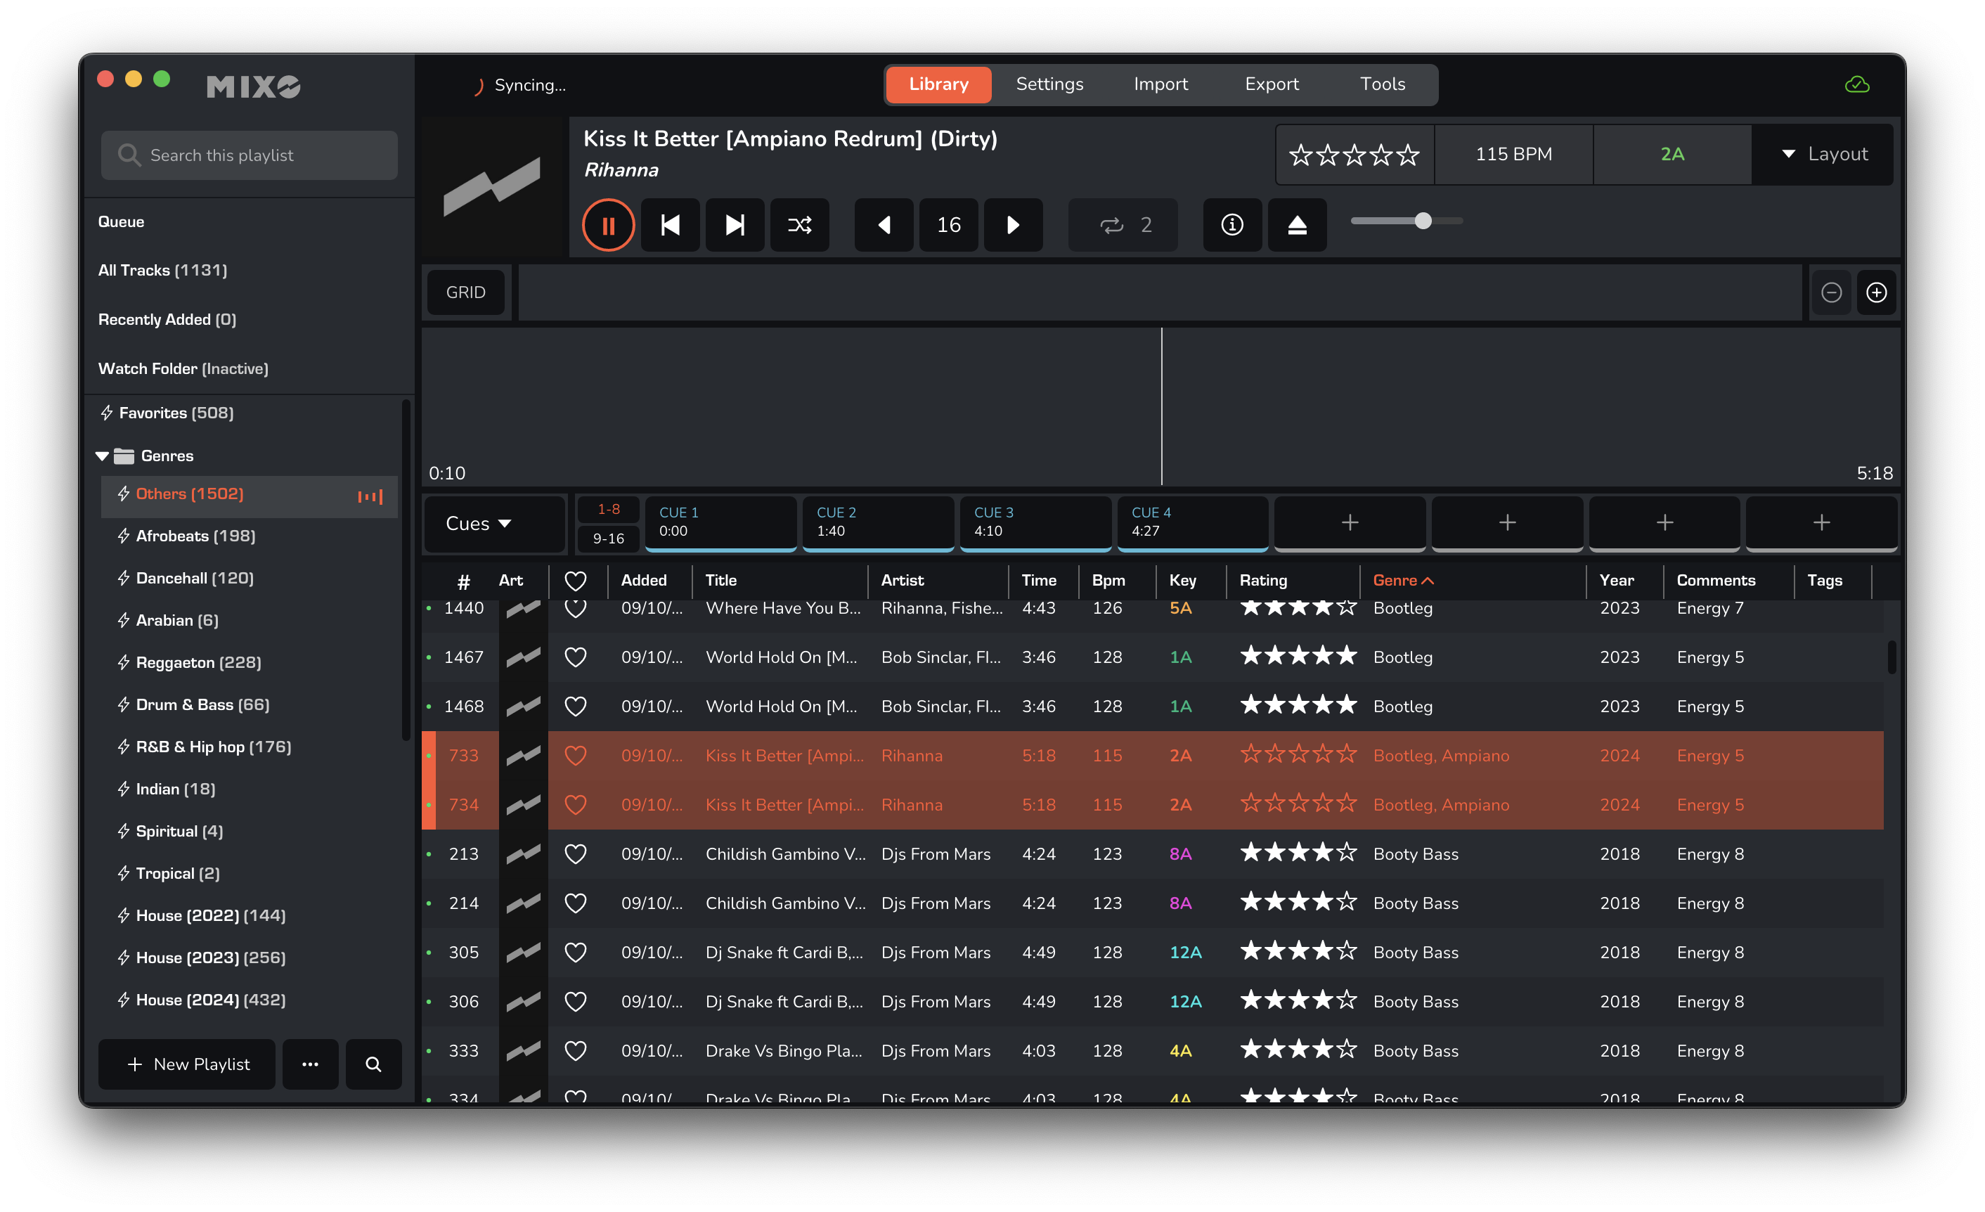
Task: Switch to the Settings tab
Action: (1049, 84)
